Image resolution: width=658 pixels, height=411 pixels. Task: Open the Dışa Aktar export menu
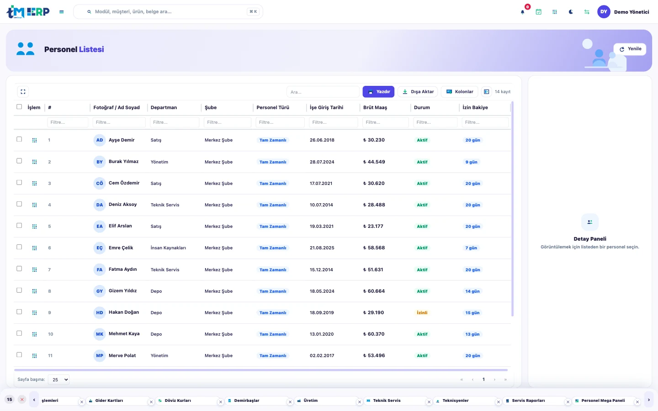pyautogui.click(x=418, y=92)
